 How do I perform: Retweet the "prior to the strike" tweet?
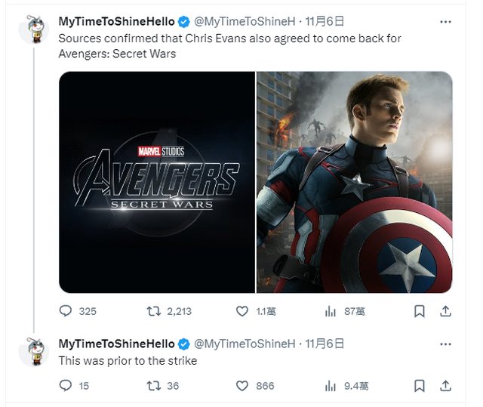(154, 386)
